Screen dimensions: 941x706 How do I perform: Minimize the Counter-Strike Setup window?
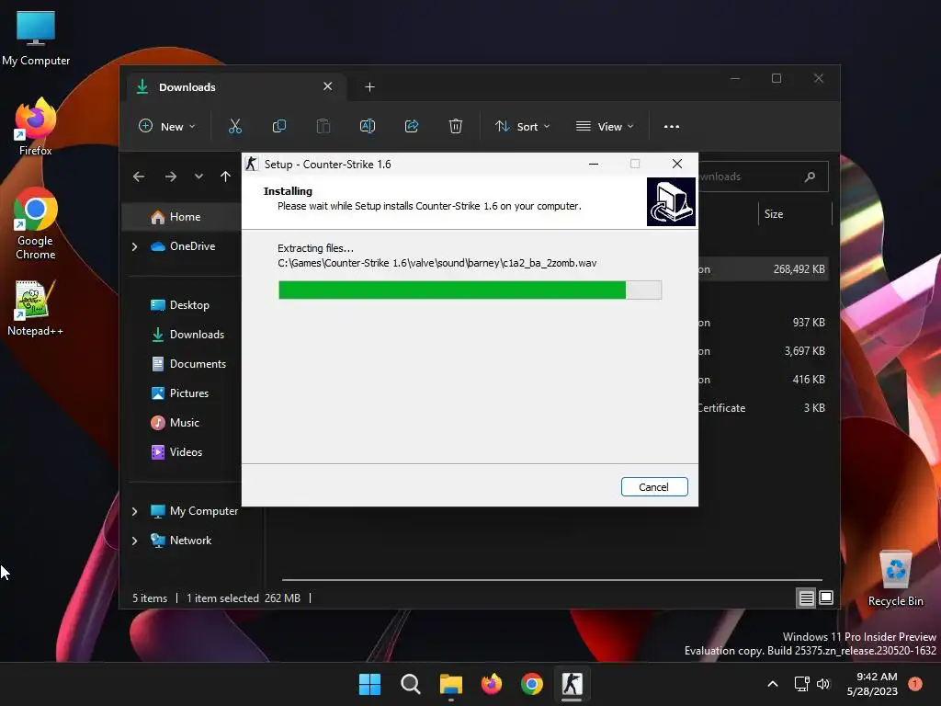tap(594, 164)
